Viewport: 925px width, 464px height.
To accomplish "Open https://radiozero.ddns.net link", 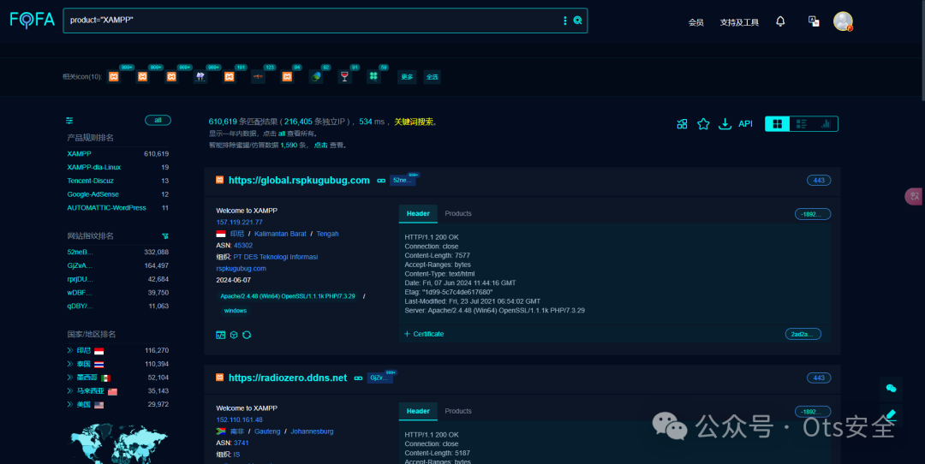I will [x=287, y=378].
